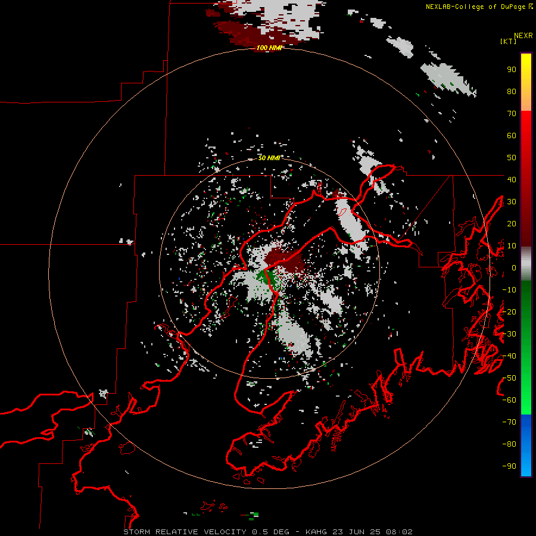Click the positive 50 scale label

tap(512, 158)
